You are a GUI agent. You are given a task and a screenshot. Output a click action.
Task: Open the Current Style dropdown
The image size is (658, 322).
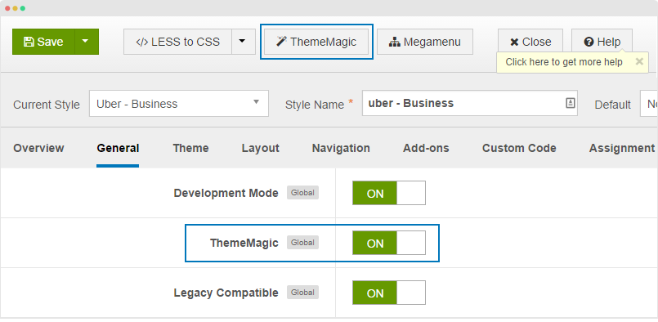tap(179, 104)
